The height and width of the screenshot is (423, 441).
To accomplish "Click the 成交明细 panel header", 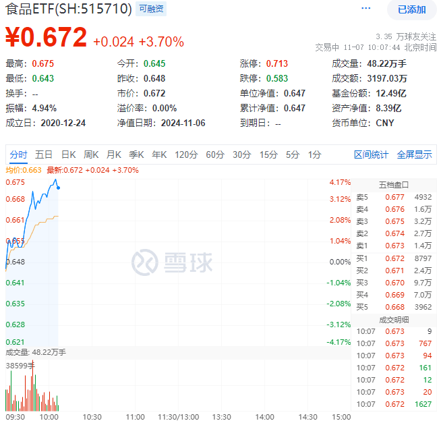I will [x=394, y=320].
